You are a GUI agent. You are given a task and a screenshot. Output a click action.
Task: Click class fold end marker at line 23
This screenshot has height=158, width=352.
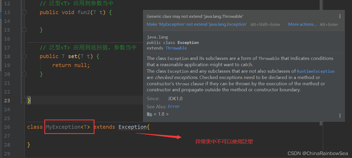point(24,100)
